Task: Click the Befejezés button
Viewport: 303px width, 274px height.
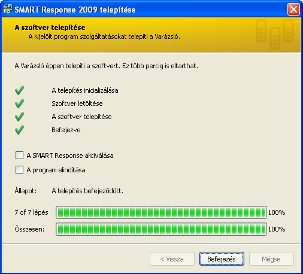Action: pyautogui.click(x=222, y=259)
